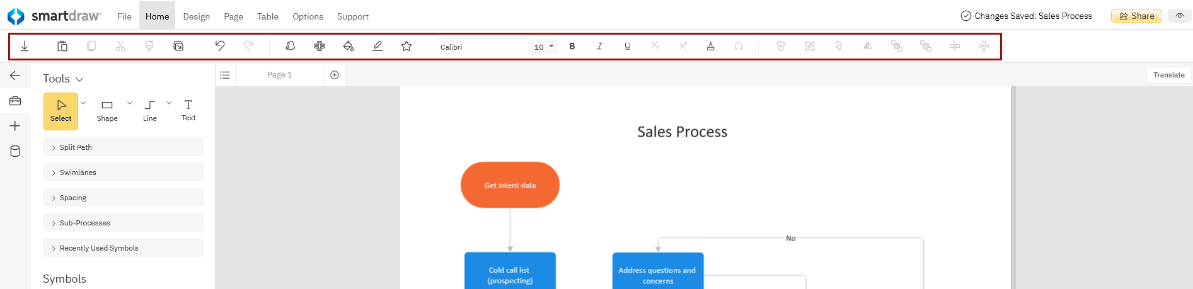This screenshot has width=1193, height=289.
Task: Open the text color picker
Action: (710, 46)
